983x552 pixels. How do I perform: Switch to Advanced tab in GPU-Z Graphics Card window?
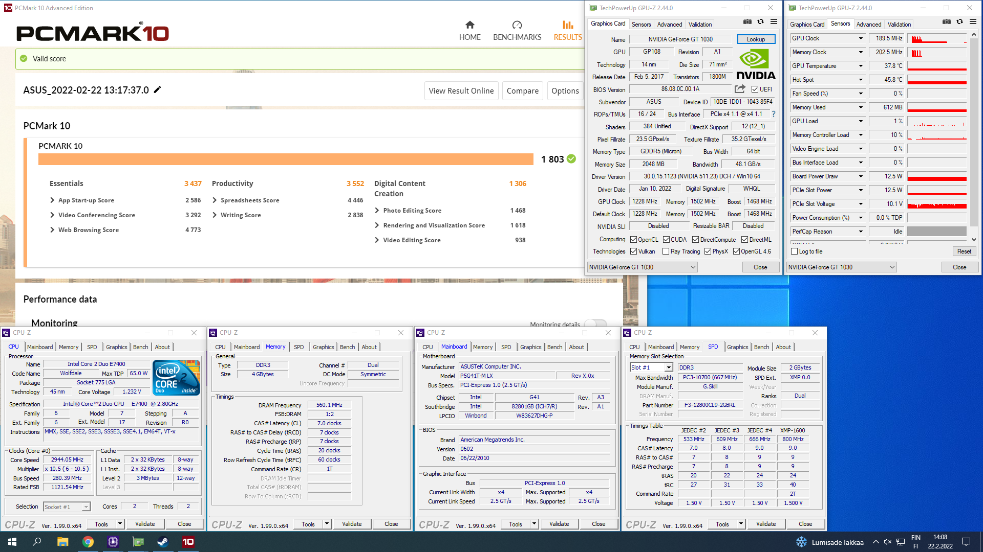[670, 24]
